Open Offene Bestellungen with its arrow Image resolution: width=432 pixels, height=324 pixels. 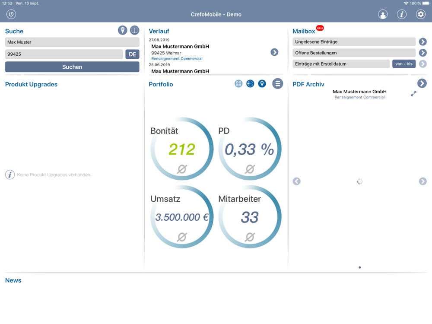click(422, 53)
